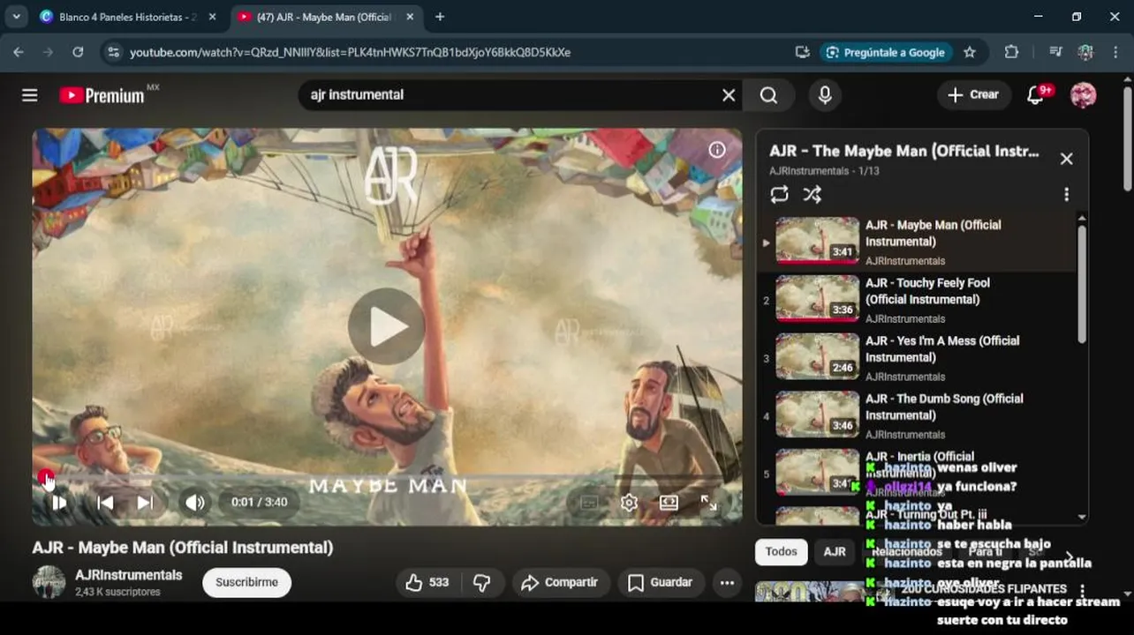Open install/cast icon in address bar
This screenshot has height=635, width=1134.
coord(802,52)
